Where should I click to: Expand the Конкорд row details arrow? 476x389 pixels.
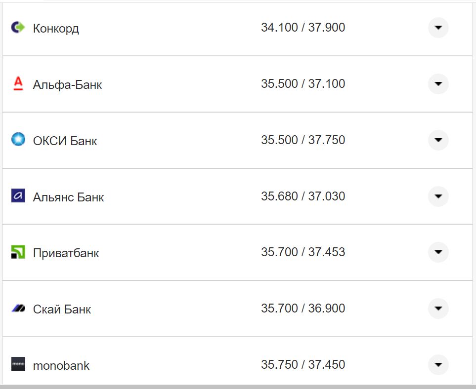pos(438,28)
